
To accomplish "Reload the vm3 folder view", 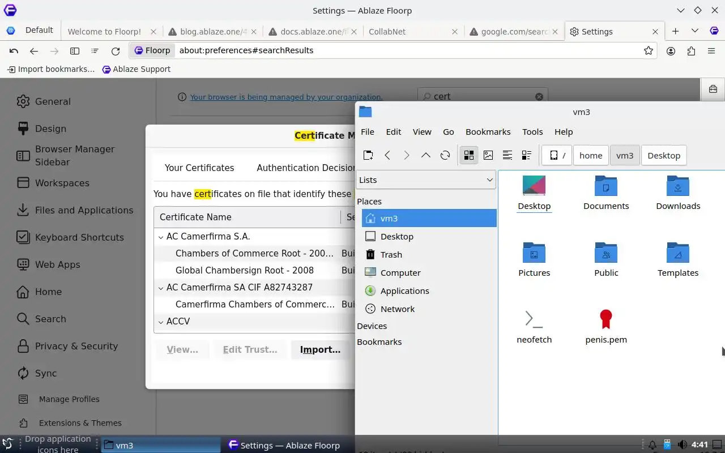I will pyautogui.click(x=445, y=155).
